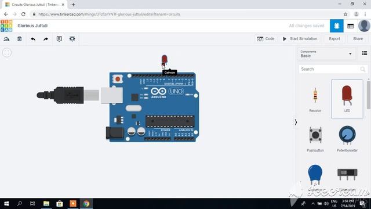Image resolution: width=371 pixels, height=209 pixels.
Task: Open the Chrome menu
Action: pyautogui.click(x=365, y=14)
